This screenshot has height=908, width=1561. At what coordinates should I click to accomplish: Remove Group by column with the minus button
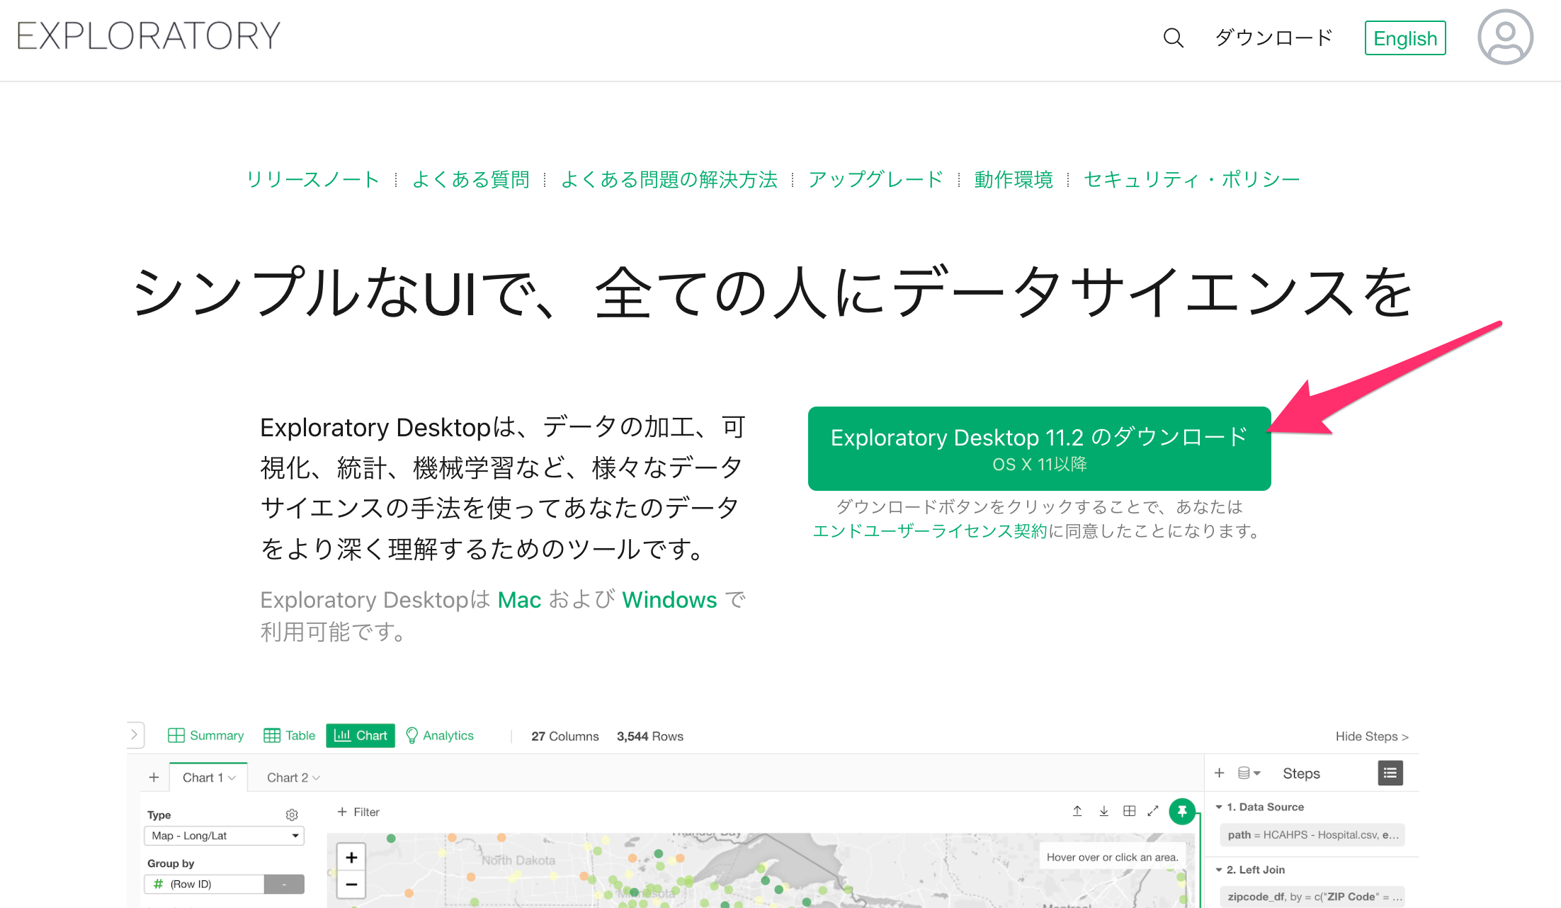pos(284,884)
